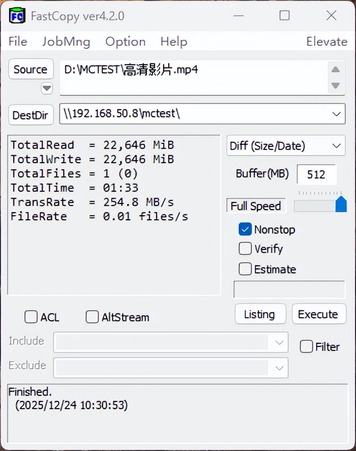Click the Listing button
This screenshot has height=451, width=356.
(259, 314)
